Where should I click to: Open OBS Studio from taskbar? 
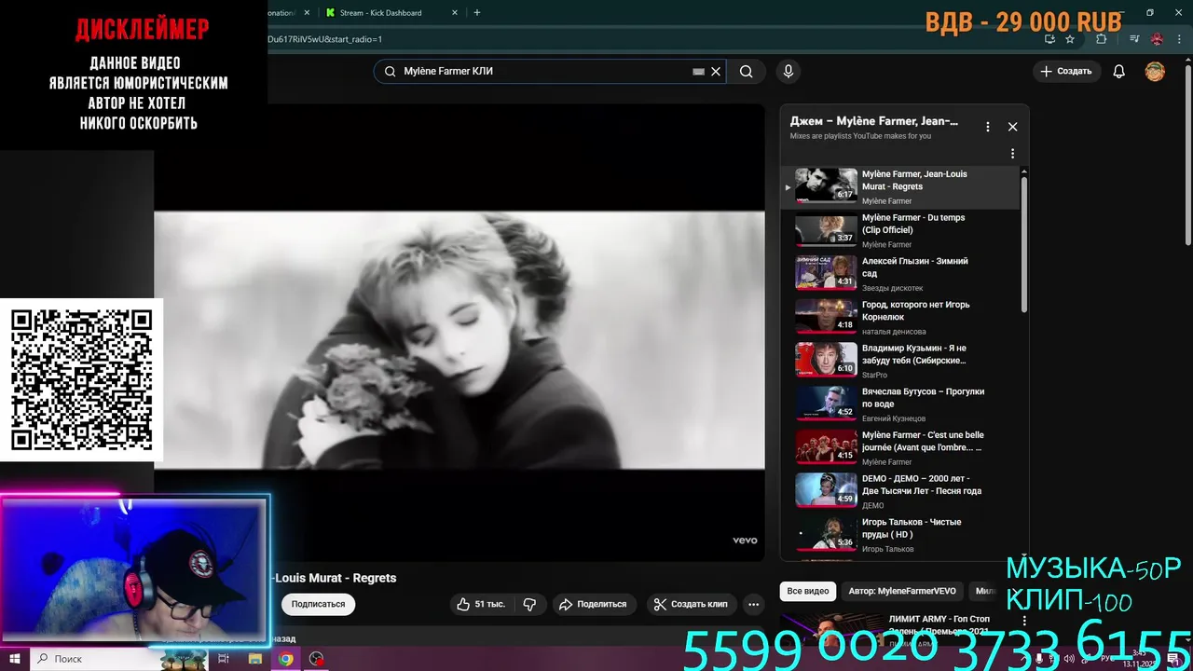point(317,659)
